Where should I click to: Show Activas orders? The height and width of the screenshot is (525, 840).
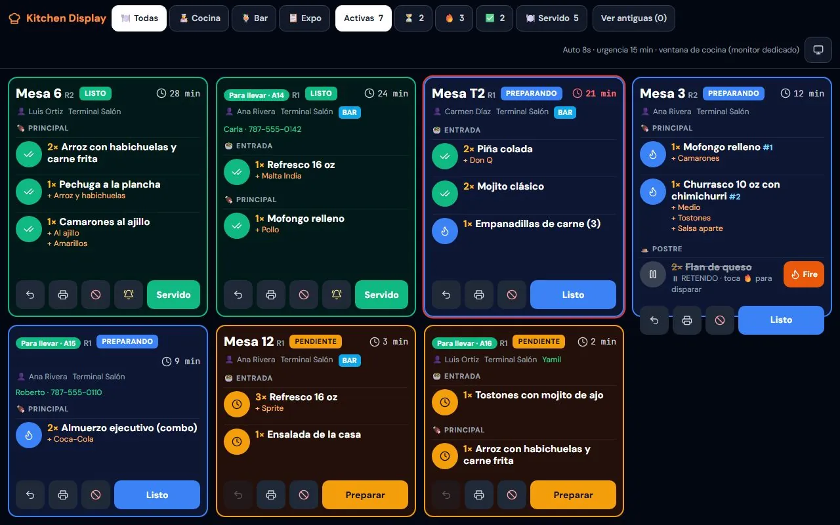364,18
